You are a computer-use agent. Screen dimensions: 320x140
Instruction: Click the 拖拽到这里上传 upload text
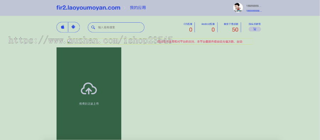click(x=89, y=104)
